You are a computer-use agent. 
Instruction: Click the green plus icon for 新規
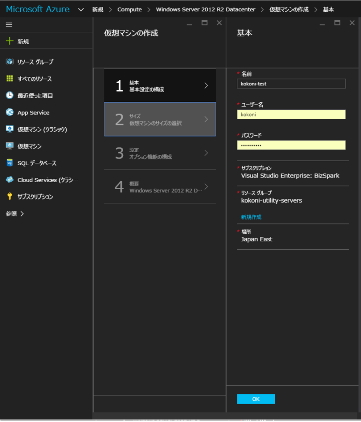click(x=9, y=41)
